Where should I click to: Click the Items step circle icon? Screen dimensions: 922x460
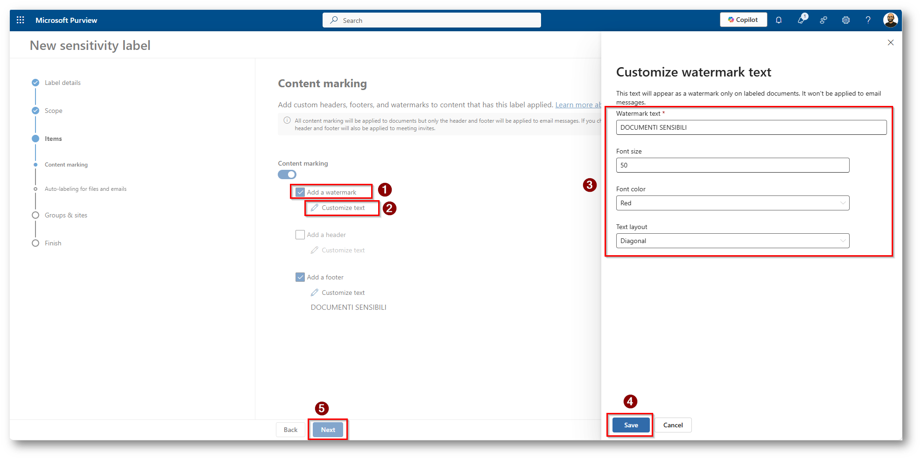[x=35, y=139]
